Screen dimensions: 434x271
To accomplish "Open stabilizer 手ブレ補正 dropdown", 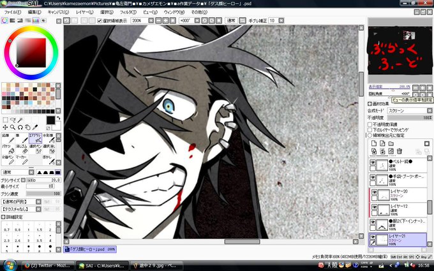I will click(x=281, y=20).
